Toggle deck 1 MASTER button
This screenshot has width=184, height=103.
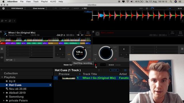point(88,35)
